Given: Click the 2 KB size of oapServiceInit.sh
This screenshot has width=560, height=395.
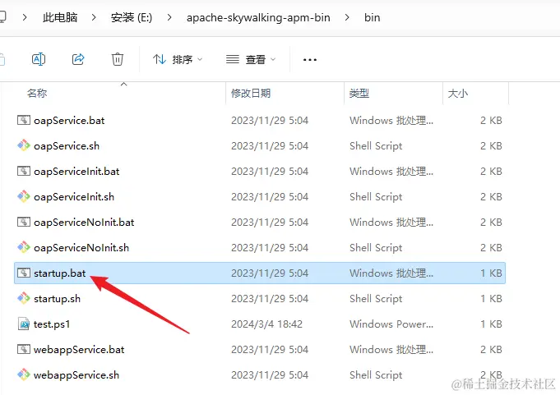Looking at the screenshot, I should pos(491,197).
